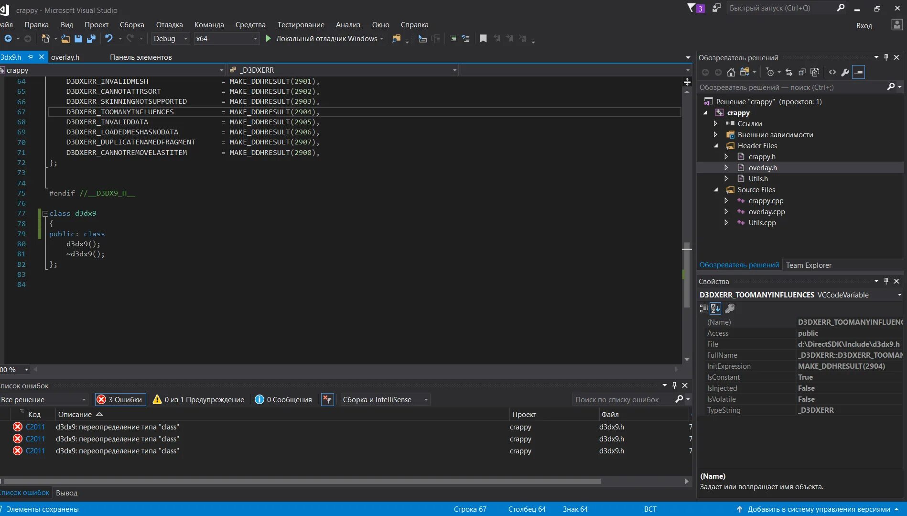This screenshot has width=907, height=516.
Task: Click the find in files toolbar icon
Action: (396, 39)
